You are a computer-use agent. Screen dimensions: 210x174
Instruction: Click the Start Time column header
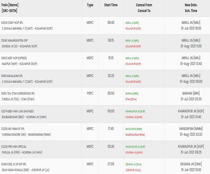click(111, 5)
